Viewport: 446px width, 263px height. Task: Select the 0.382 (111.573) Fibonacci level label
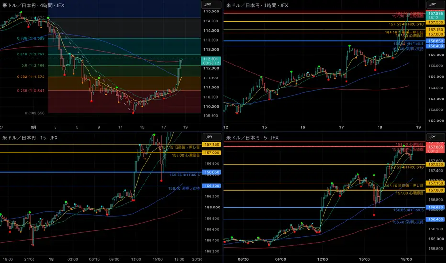(31, 77)
